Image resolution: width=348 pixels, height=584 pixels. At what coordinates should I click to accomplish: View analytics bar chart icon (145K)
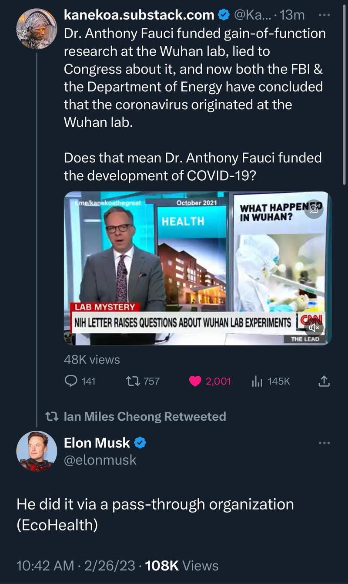[257, 381]
